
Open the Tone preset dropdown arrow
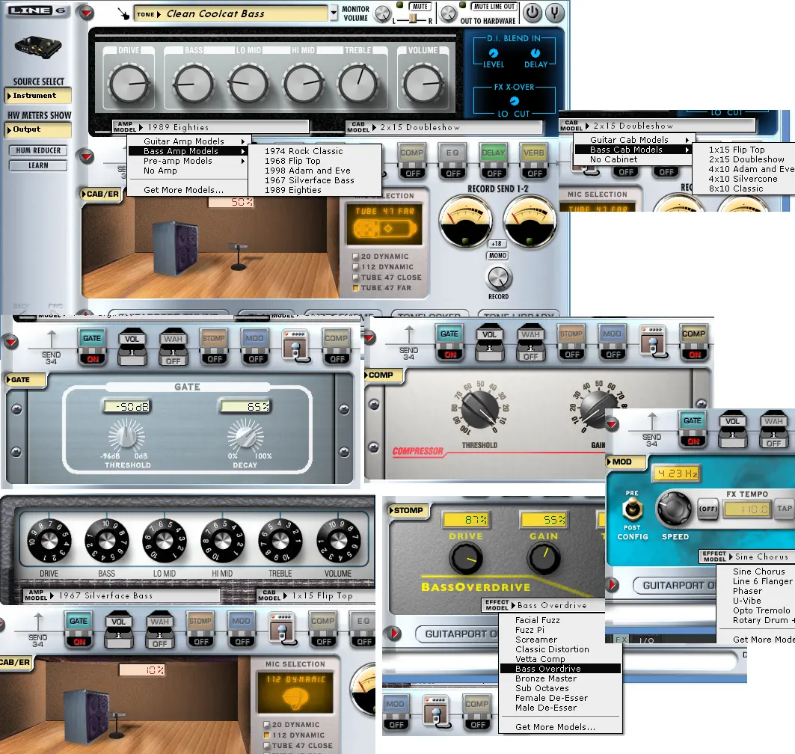(333, 13)
